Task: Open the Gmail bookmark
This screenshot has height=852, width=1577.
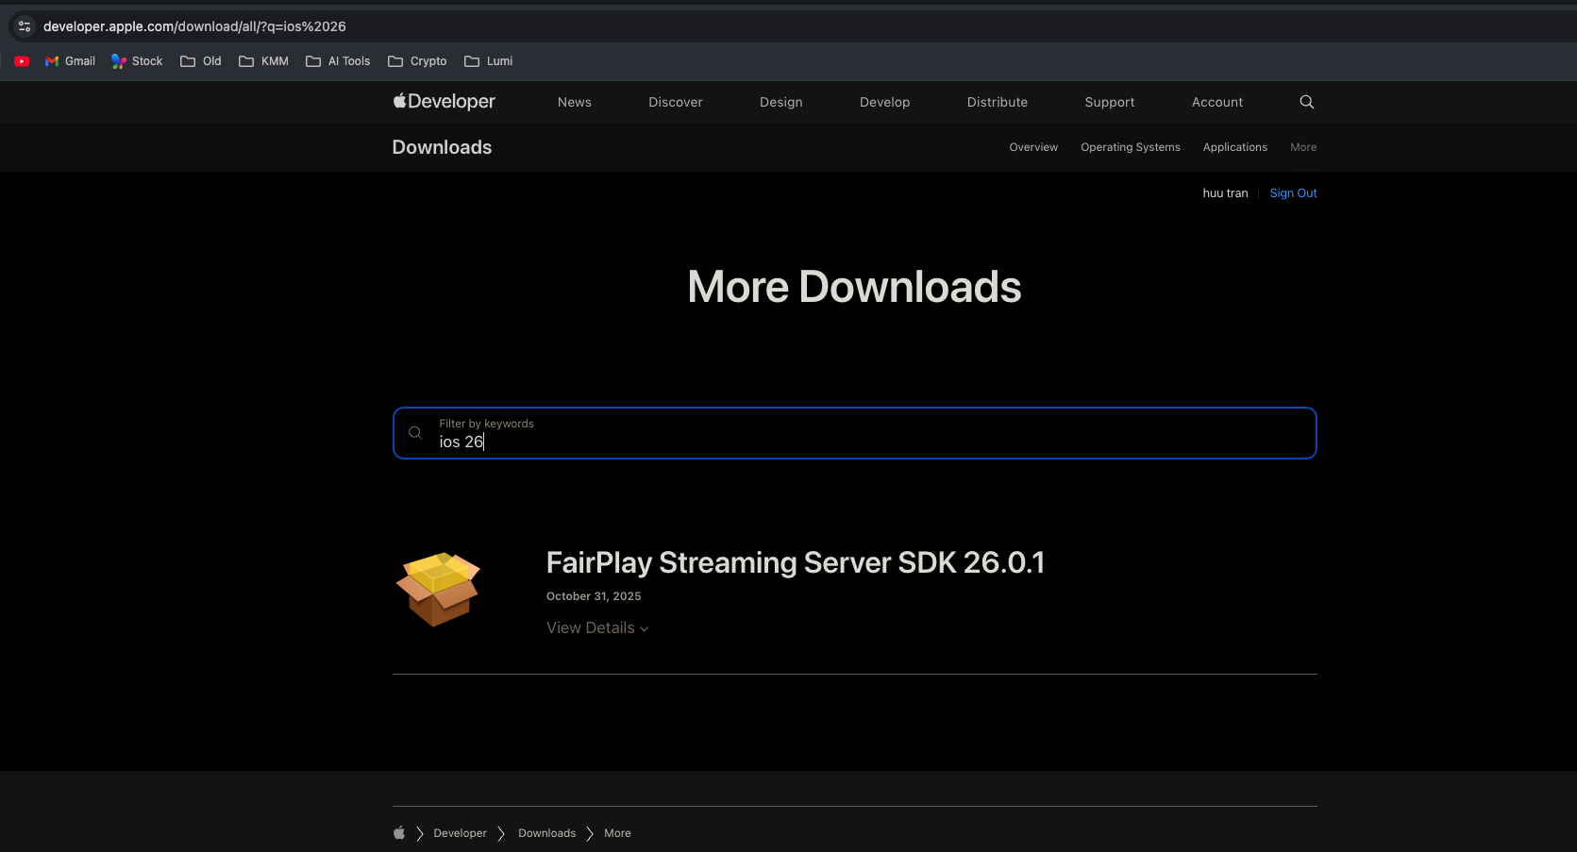Action: pyautogui.click(x=71, y=61)
